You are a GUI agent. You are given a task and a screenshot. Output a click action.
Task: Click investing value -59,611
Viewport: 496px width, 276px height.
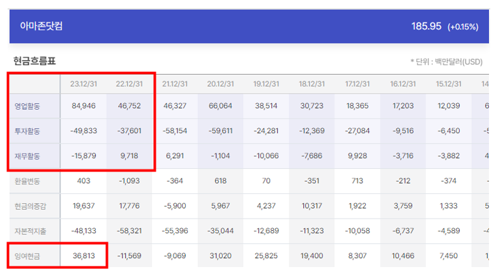pyautogui.click(x=220, y=131)
